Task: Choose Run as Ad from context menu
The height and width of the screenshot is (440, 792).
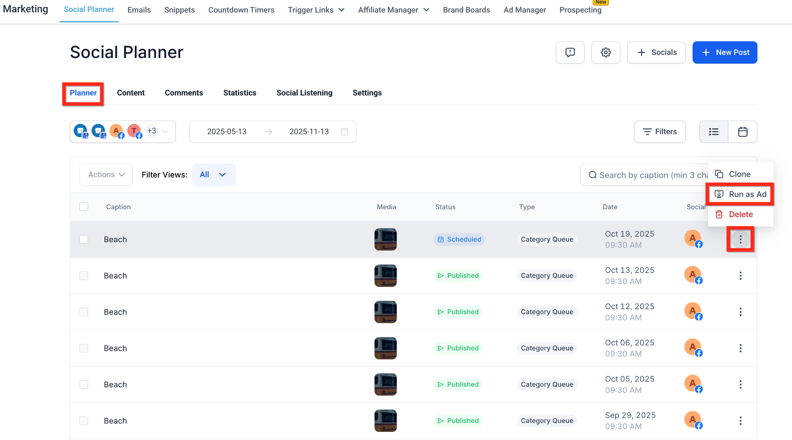Action: click(740, 194)
